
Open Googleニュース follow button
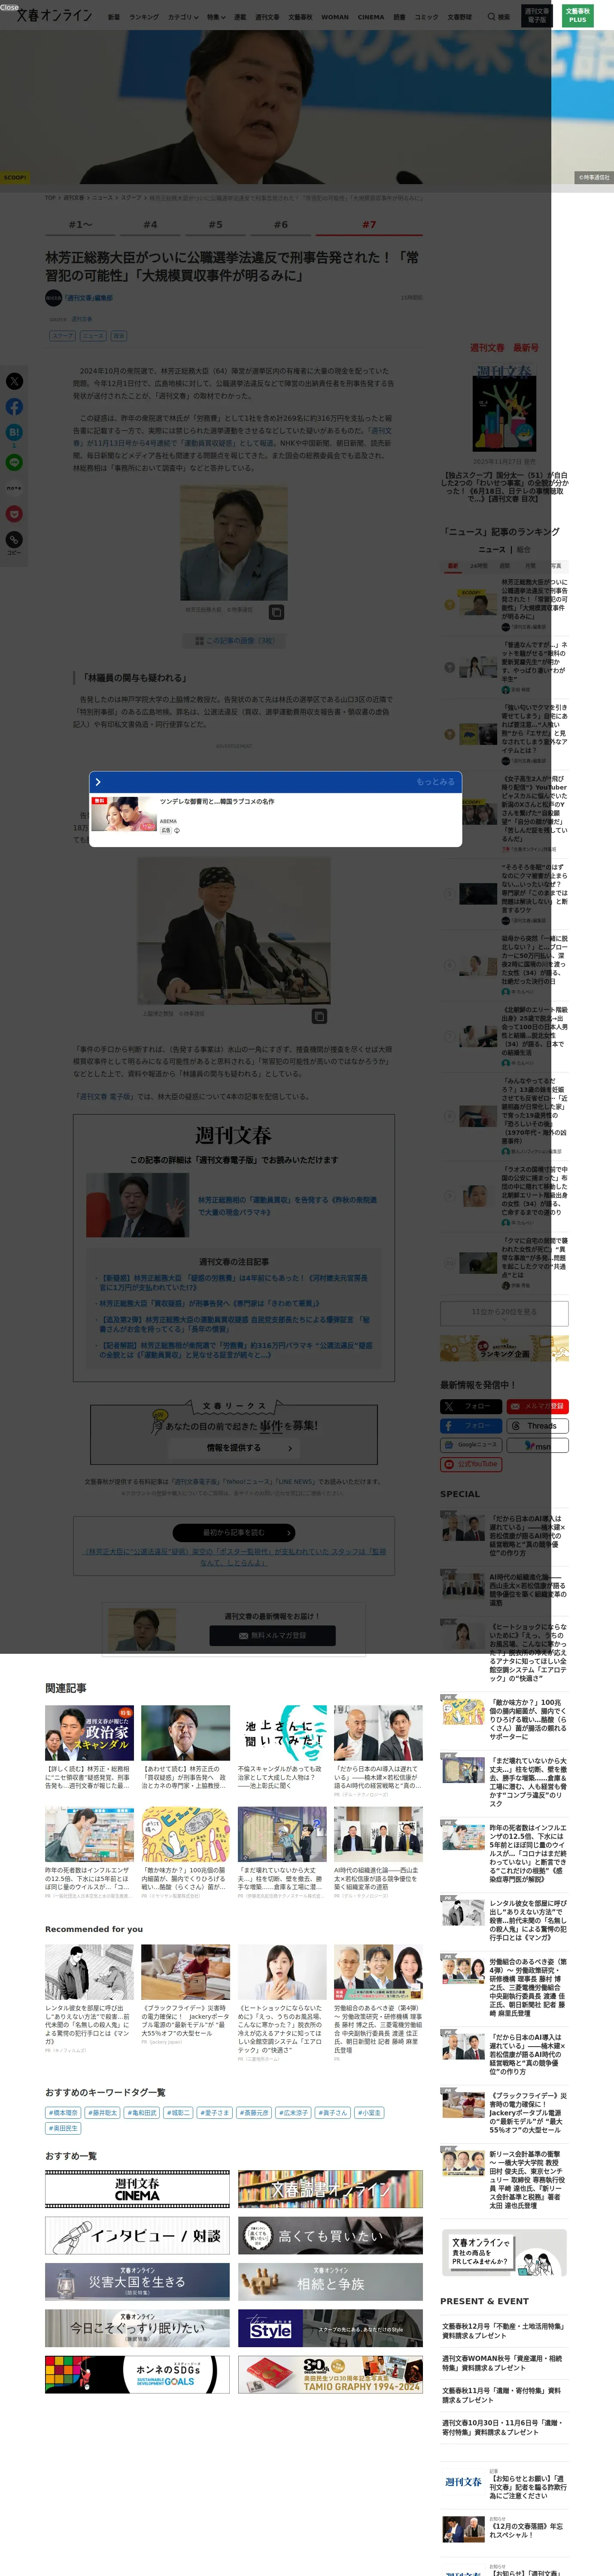pos(471,1445)
